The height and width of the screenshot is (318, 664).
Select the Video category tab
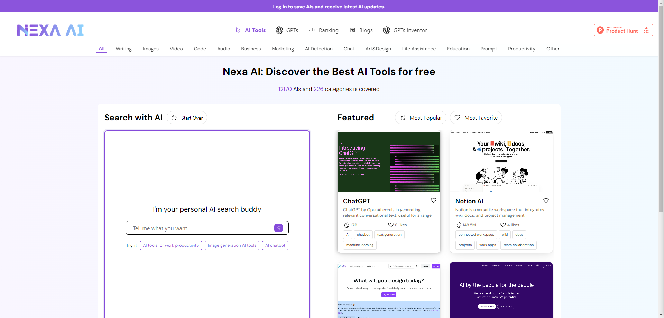pos(176,49)
